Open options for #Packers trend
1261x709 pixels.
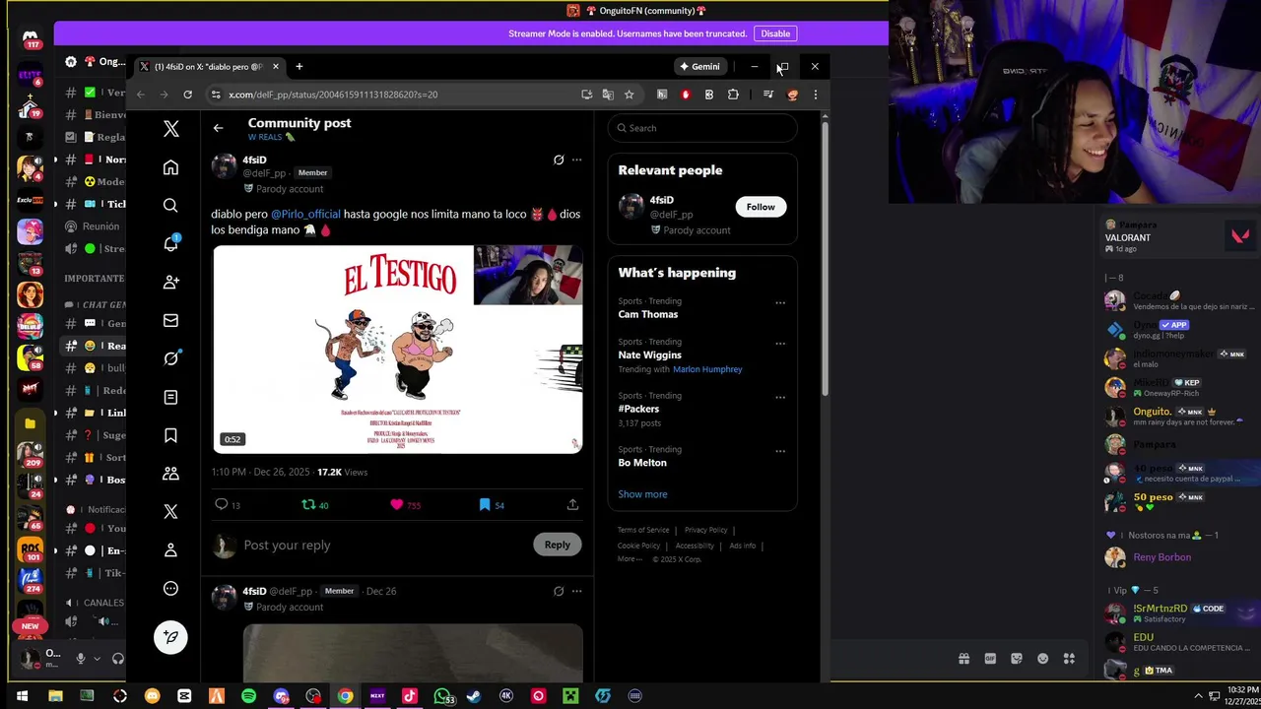pos(780,398)
